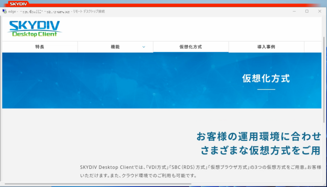Click the paragraph starting SKYDIV Desktop Clientでは
327x187 pixels.
tap(200, 167)
